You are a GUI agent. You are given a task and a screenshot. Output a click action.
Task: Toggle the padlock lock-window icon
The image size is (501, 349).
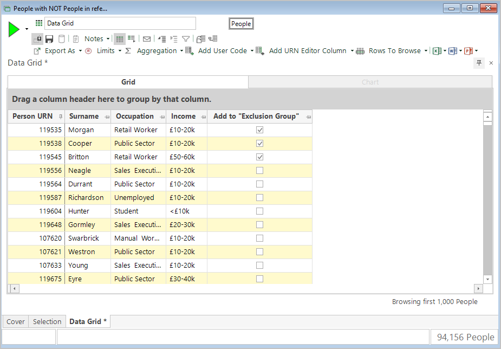click(x=37, y=39)
